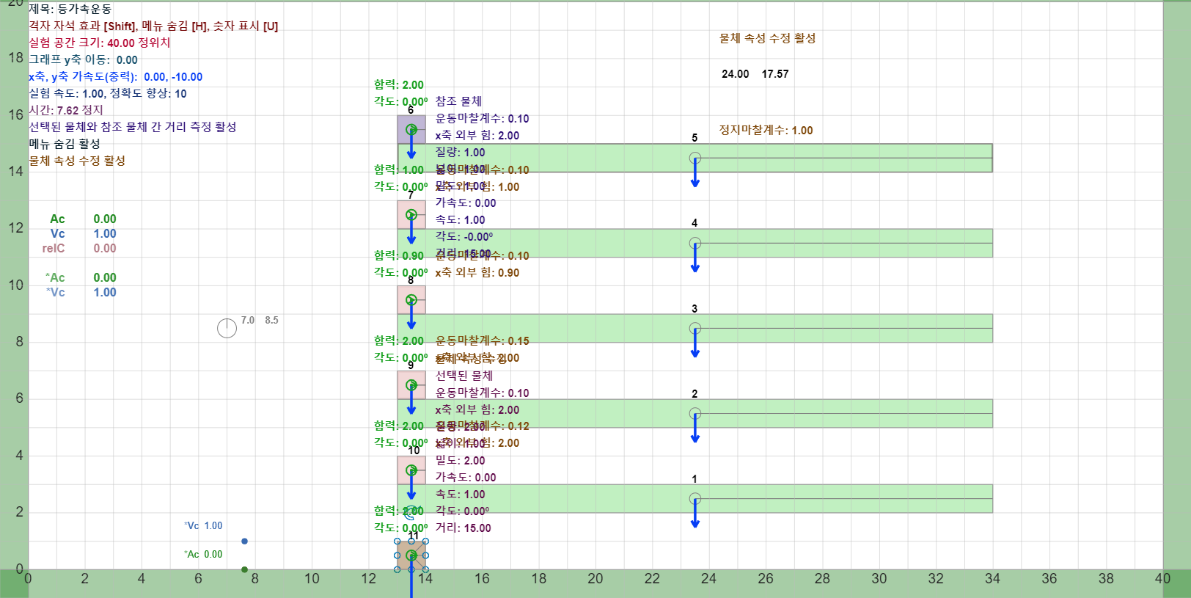The width and height of the screenshot is (1191, 598).
Task: Click the 그래프 y축 이동 setting
Action: [84, 59]
